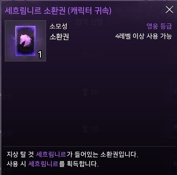Click the 4레벨 이상 사용 가능 requirement text
Image resolution: width=177 pixels, height=175 pixels.
pyautogui.click(x=143, y=36)
